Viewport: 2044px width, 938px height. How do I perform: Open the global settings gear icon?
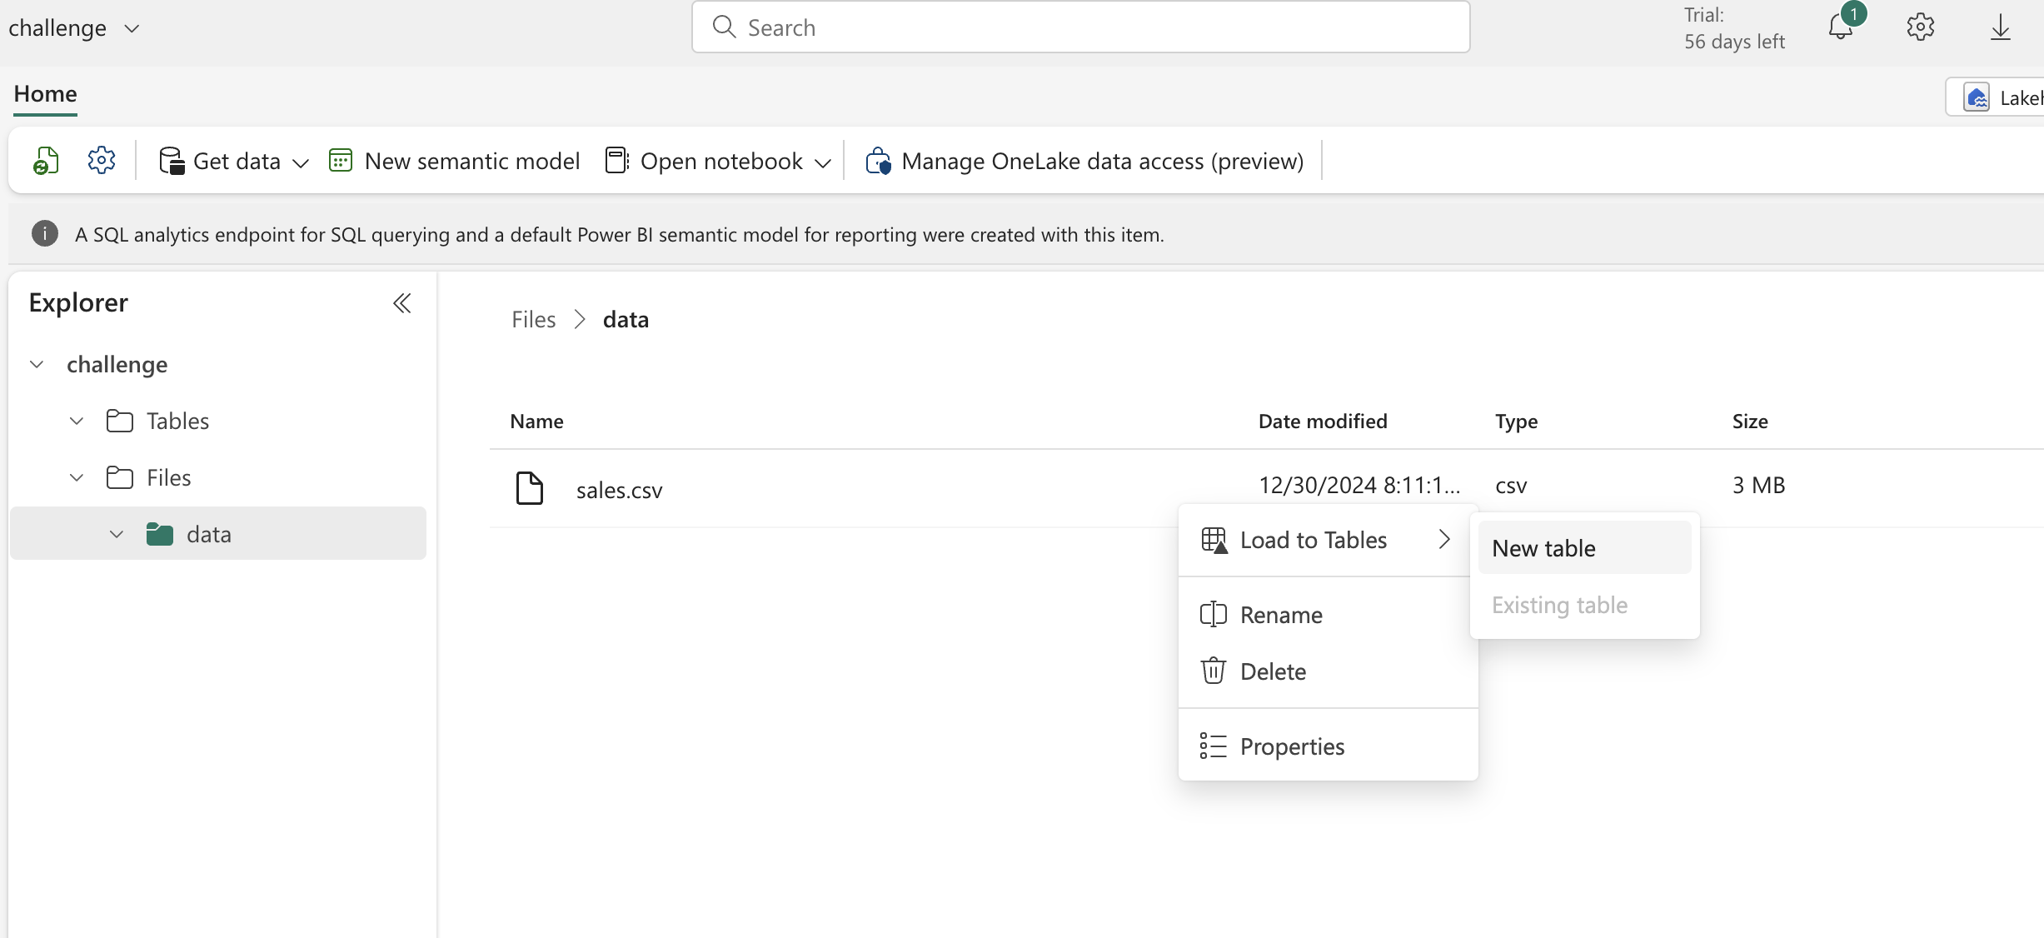point(1921,27)
